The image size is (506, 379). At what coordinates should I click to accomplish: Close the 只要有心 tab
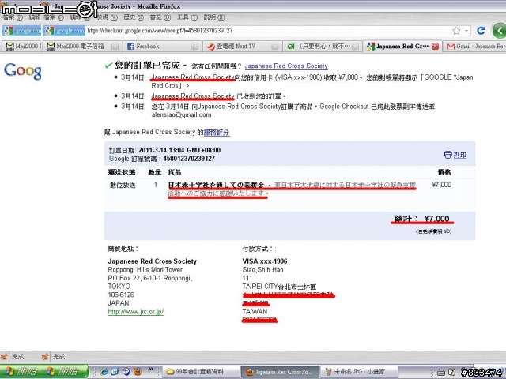coord(355,47)
